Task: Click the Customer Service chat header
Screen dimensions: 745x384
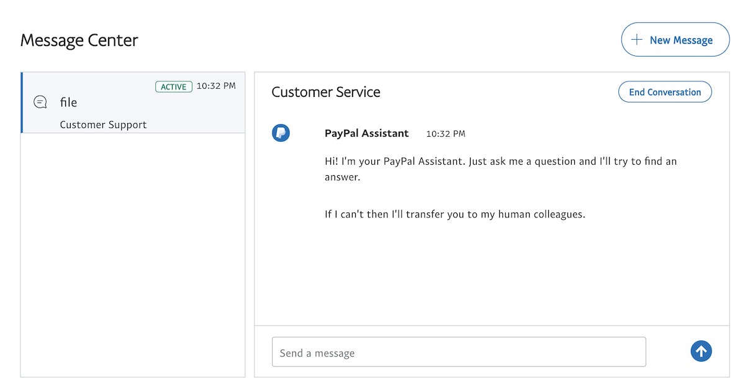Action: [x=326, y=92]
